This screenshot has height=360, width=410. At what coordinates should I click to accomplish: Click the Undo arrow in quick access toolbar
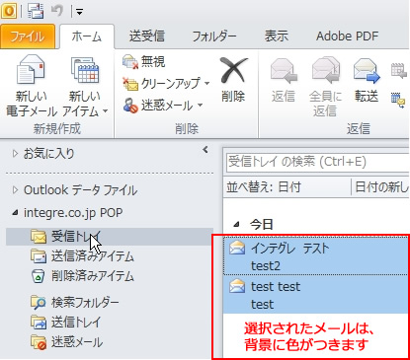pyautogui.click(x=57, y=11)
